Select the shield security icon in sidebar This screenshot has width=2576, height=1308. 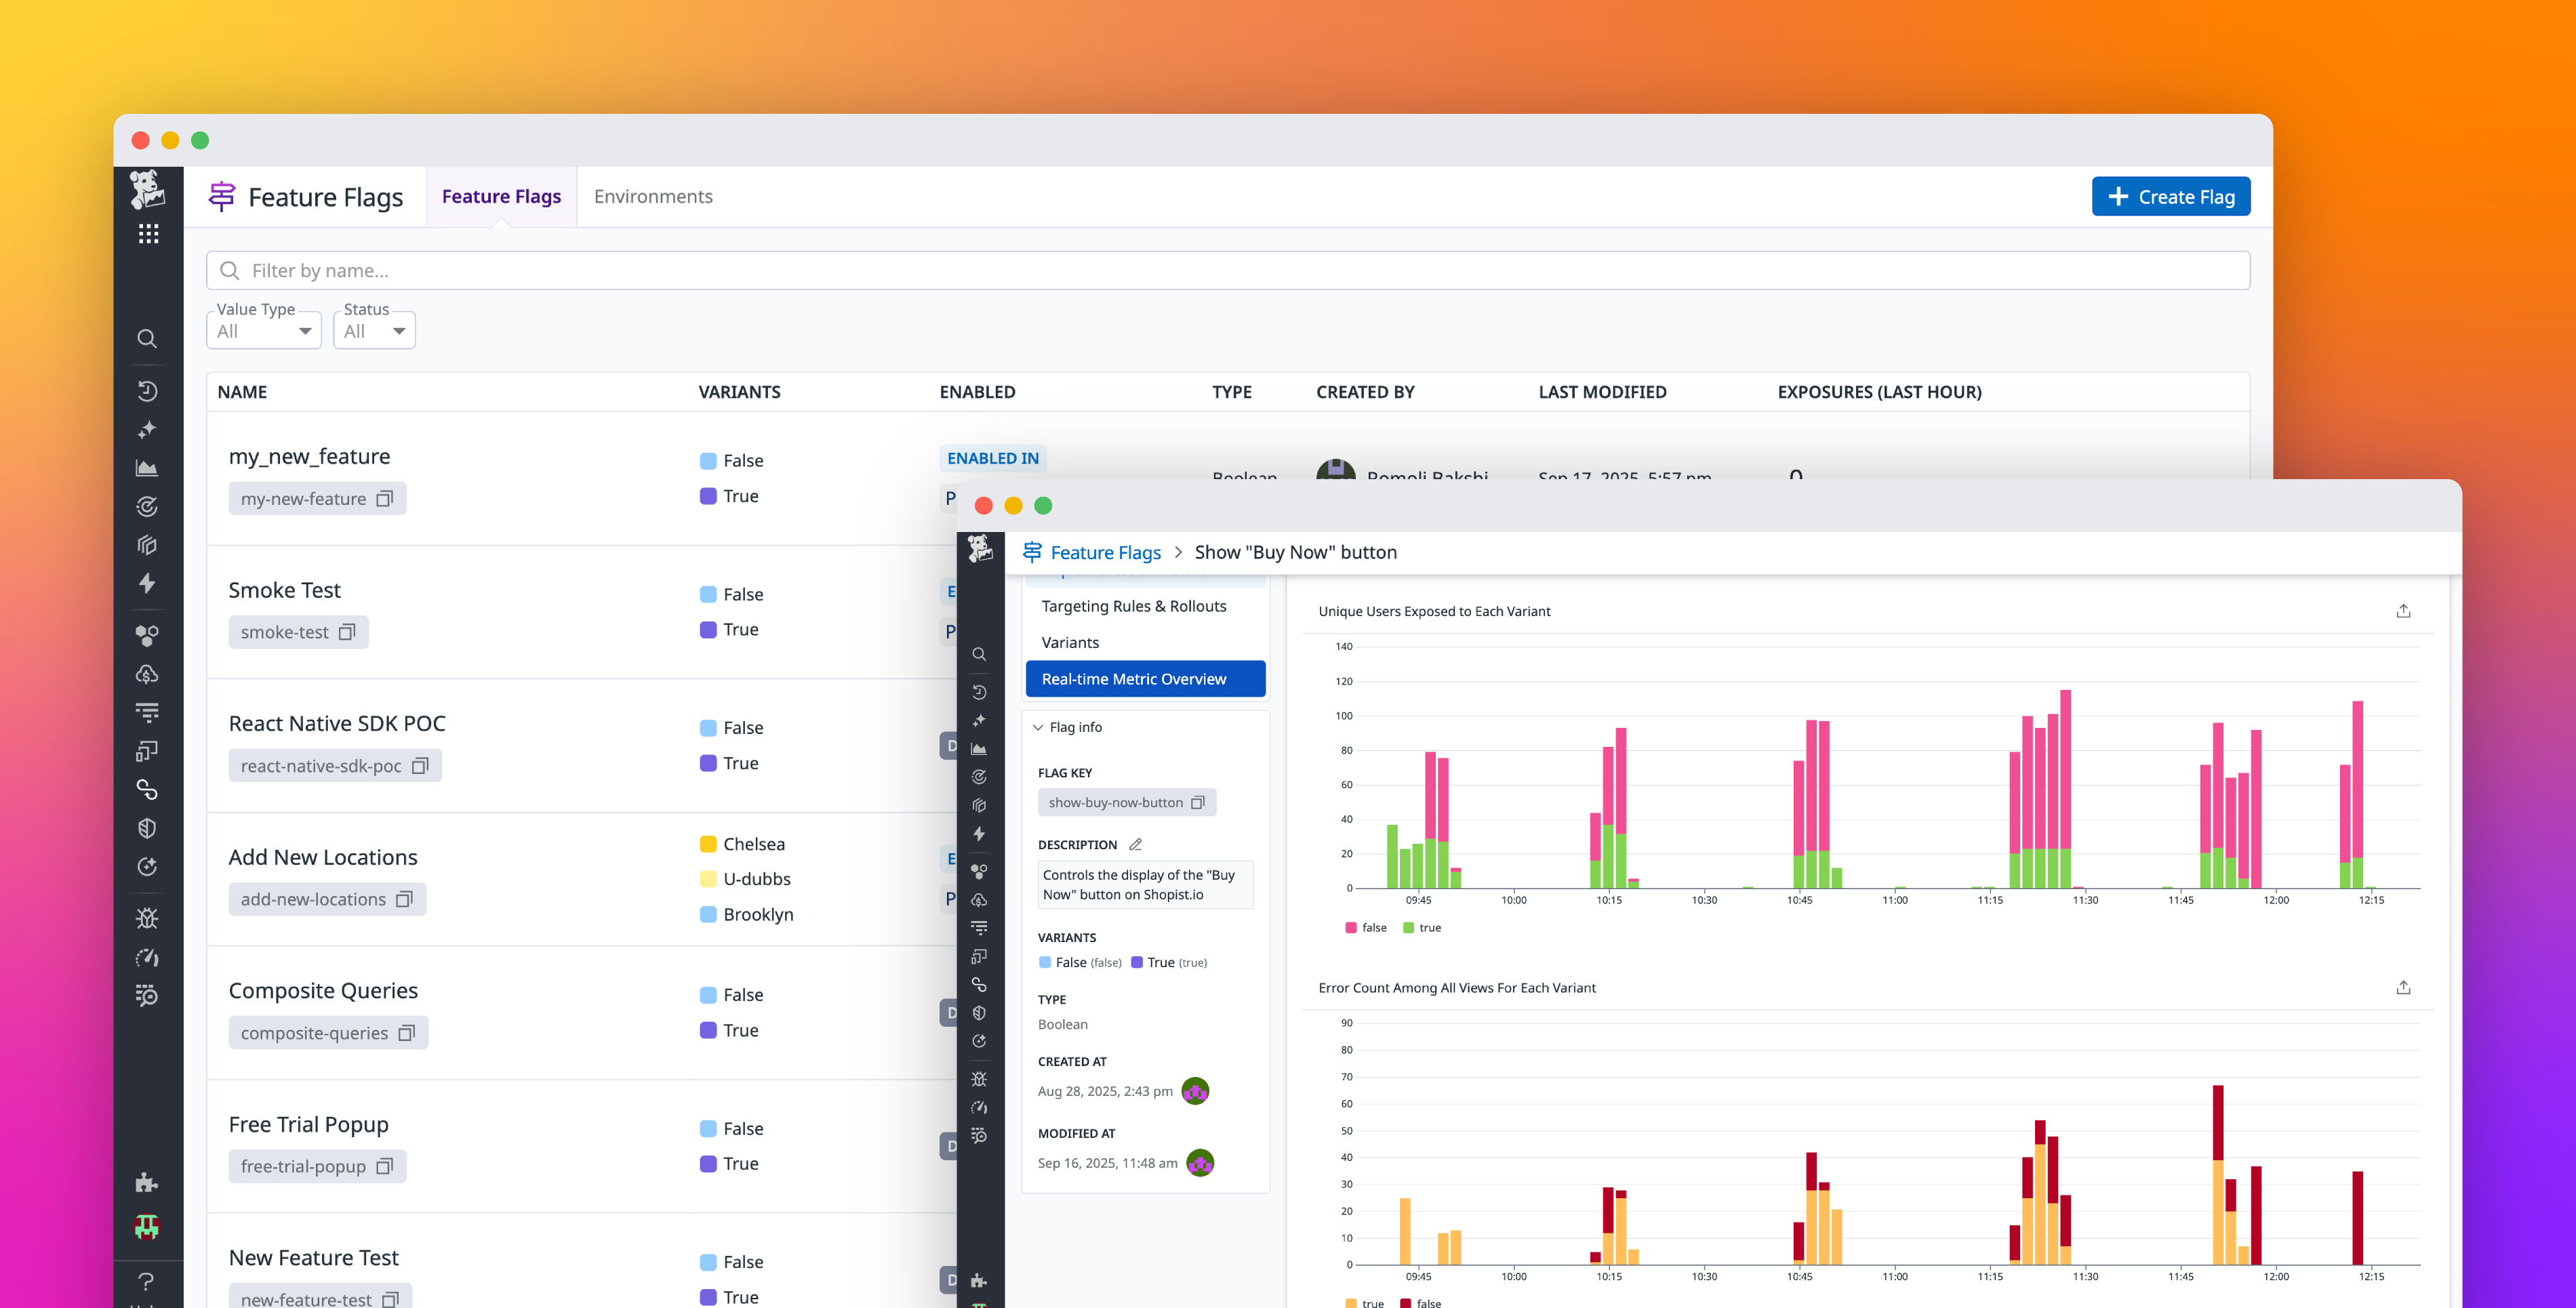[147, 827]
